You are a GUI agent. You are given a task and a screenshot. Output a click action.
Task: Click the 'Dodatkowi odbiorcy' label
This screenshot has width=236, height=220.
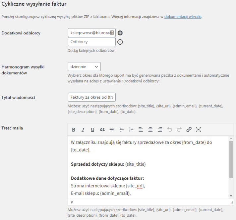21,33
